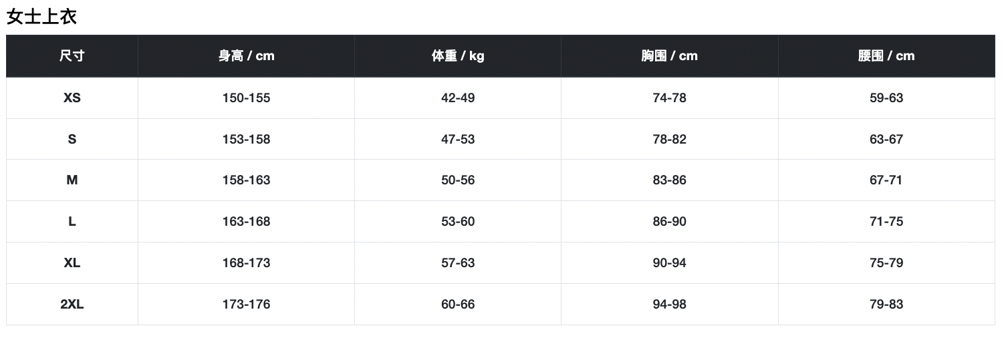
Task: Click the 胸围 / cm column header
Action: 669,56
